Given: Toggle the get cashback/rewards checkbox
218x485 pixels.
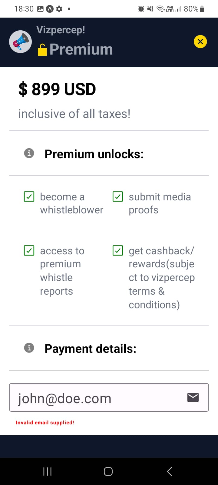Looking at the screenshot, I should pyautogui.click(x=118, y=250).
